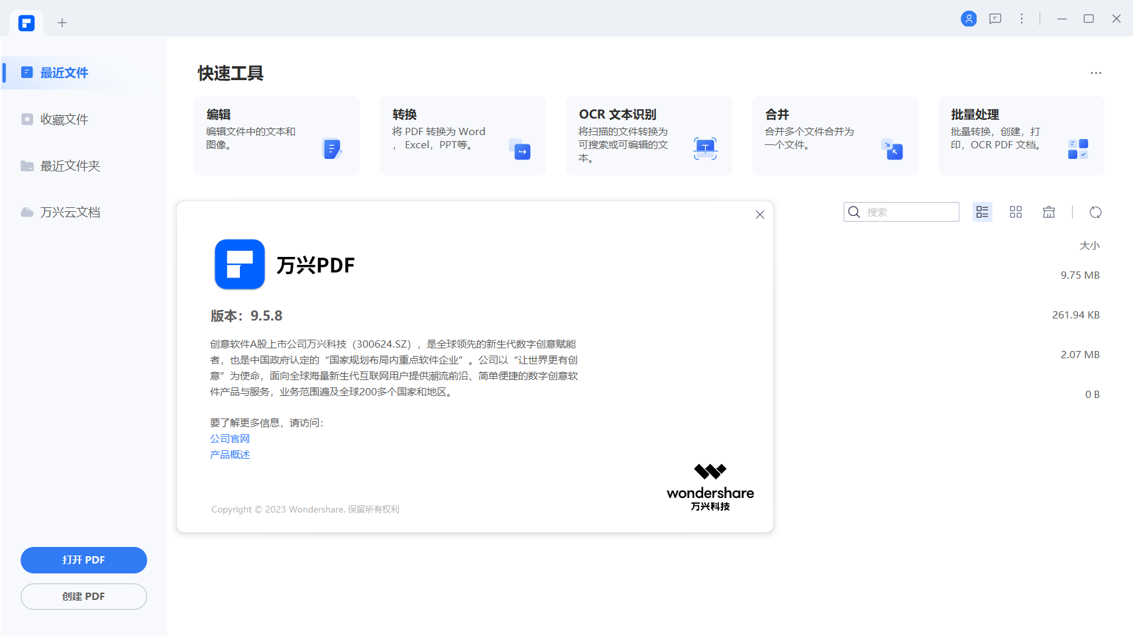This screenshot has width=1133, height=637.
Task: Switch to list view layout
Action: pyautogui.click(x=982, y=212)
